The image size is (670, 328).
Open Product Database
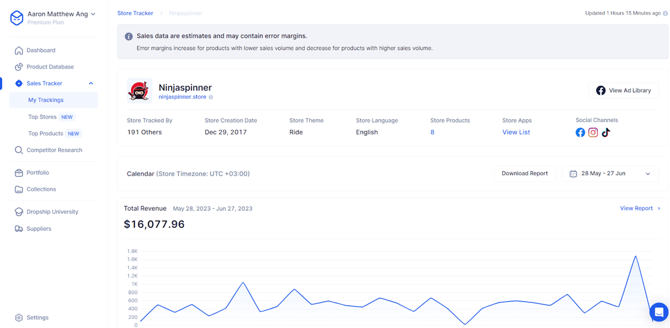point(50,67)
